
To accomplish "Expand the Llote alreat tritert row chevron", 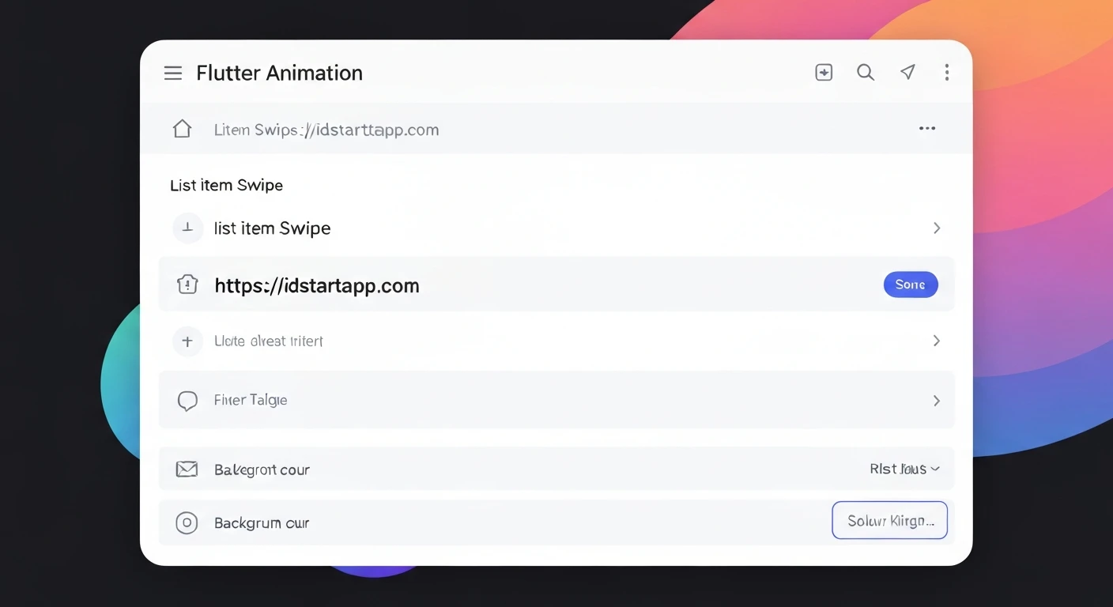I will pyautogui.click(x=937, y=341).
